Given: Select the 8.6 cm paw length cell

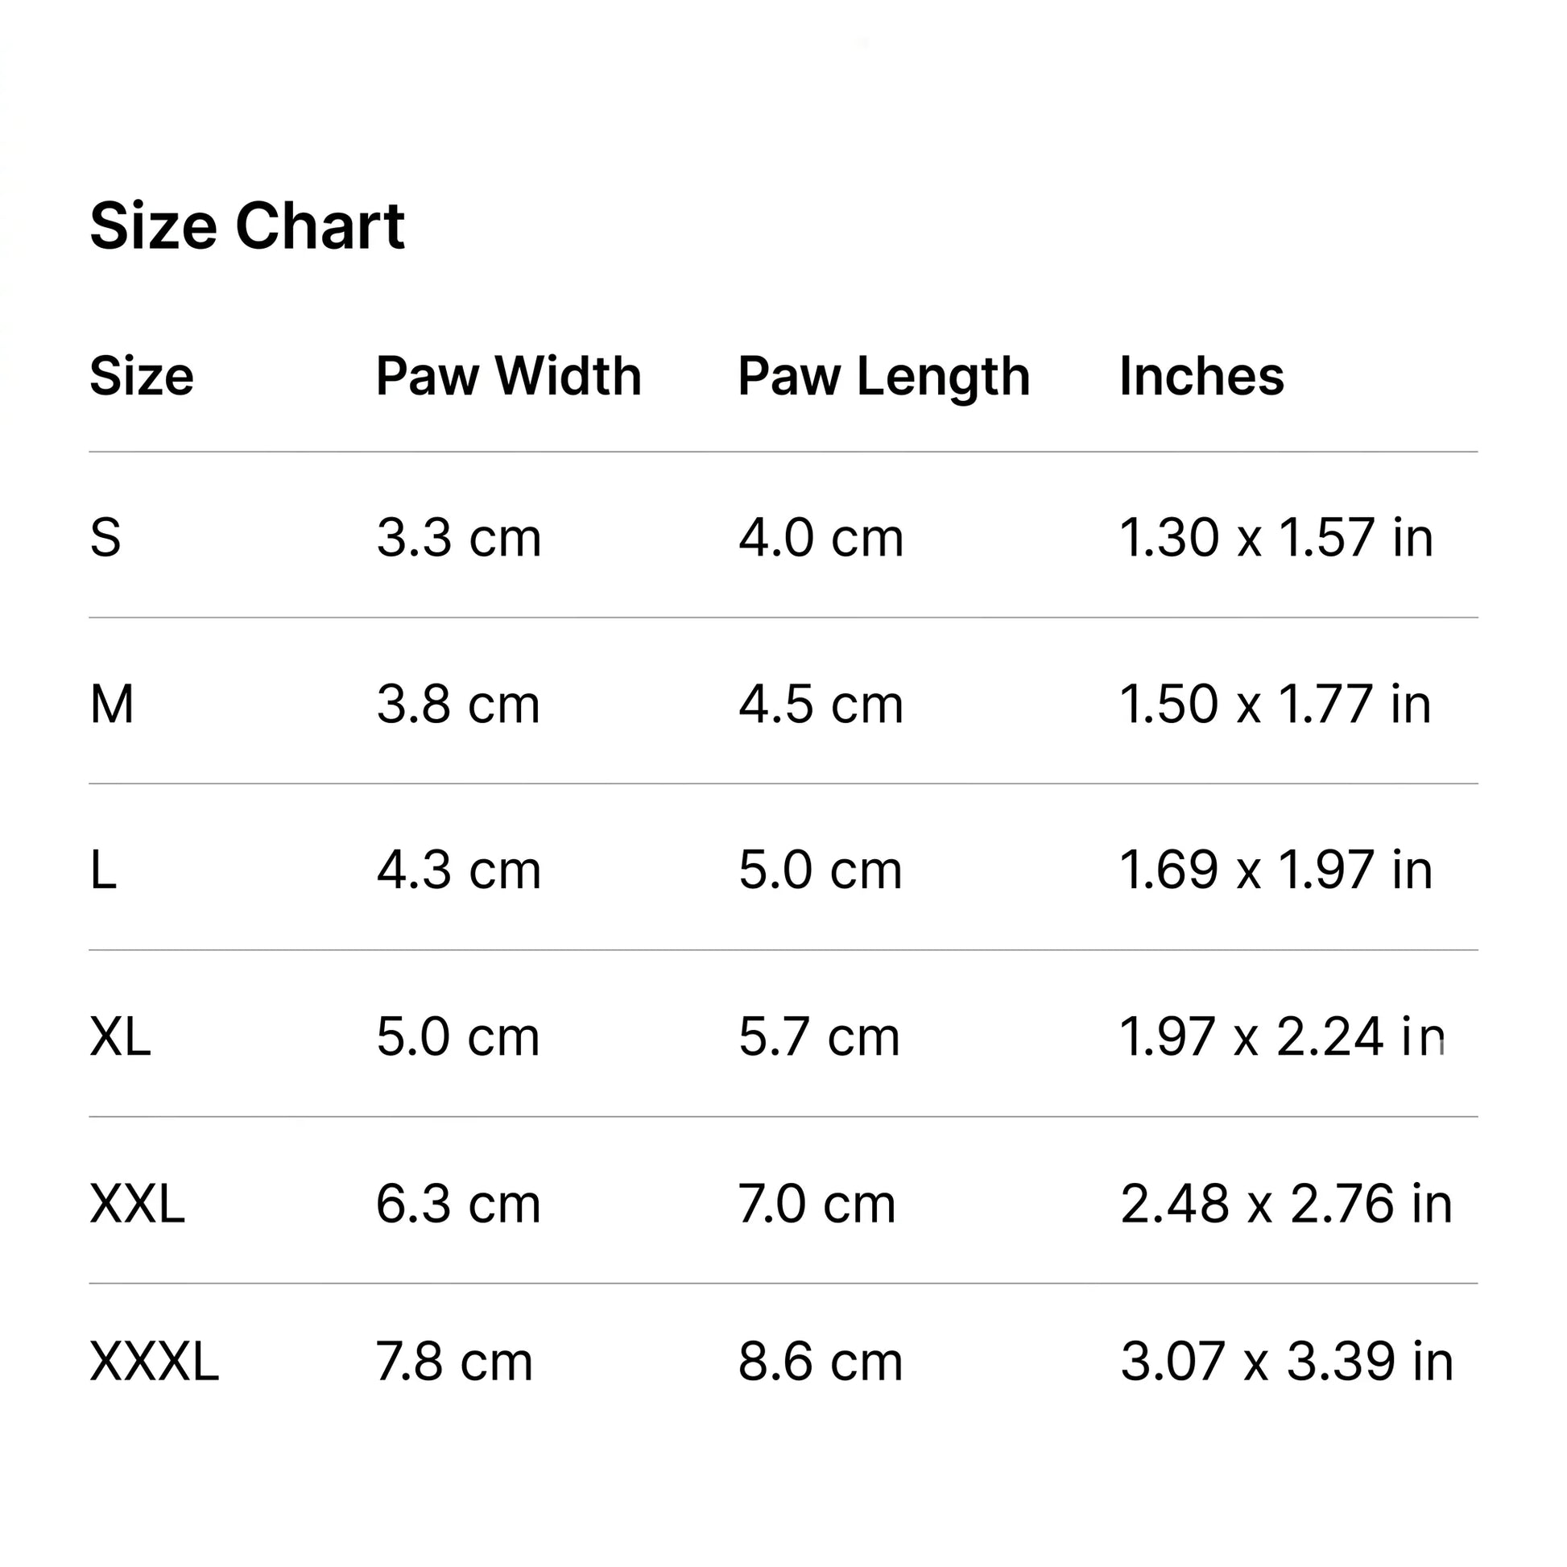Looking at the screenshot, I should [820, 1361].
